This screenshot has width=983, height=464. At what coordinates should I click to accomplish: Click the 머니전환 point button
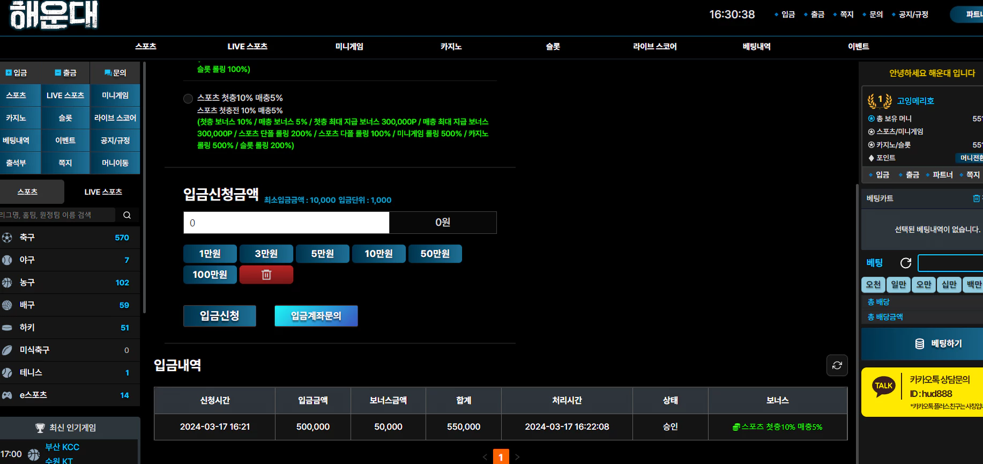click(x=970, y=158)
